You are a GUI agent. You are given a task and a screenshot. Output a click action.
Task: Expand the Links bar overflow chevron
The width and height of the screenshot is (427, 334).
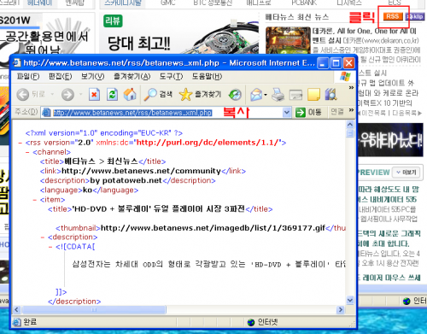(x=351, y=110)
